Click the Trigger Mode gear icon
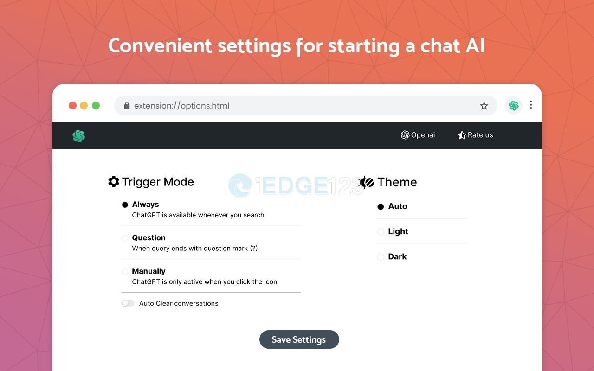 [114, 182]
